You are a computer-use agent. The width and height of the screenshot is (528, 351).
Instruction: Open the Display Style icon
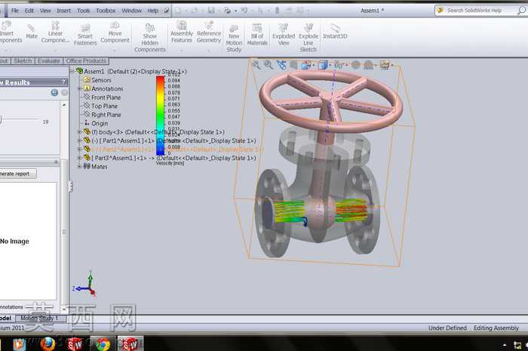tap(323, 65)
